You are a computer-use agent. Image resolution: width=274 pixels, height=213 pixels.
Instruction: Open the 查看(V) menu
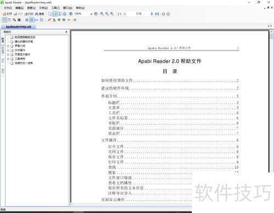click(31, 8)
